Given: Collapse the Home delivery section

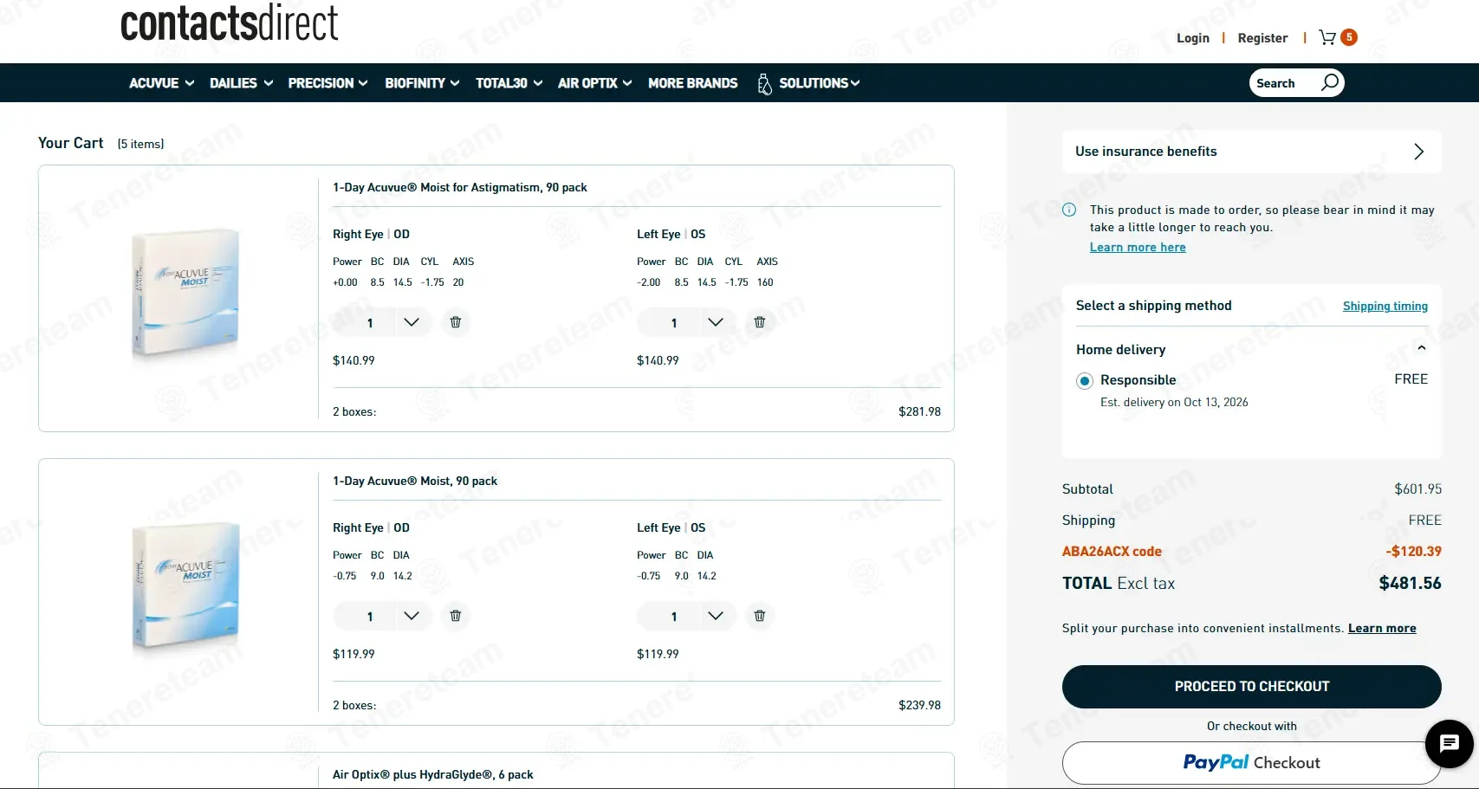Looking at the screenshot, I should (1421, 348).
